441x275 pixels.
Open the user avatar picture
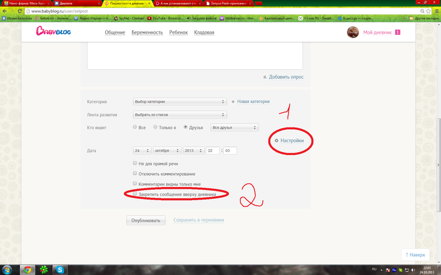(x=353, y=32)
